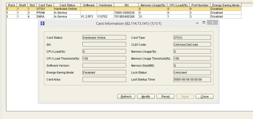Viewport: 253px width, 119px height.
Task: Click the Card Status column header
Action: (x=67, y=5)
